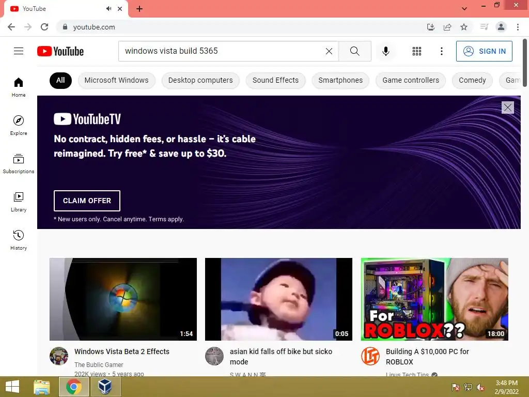Click Chrome icon in taskbar
Viewport: 529px width, 397px height.
(74, 387)
